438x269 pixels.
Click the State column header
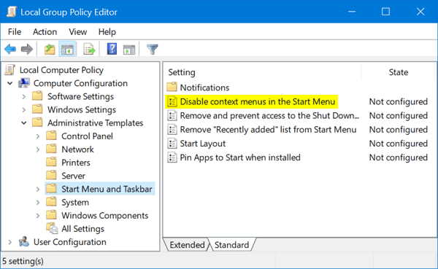pos(399,72)
